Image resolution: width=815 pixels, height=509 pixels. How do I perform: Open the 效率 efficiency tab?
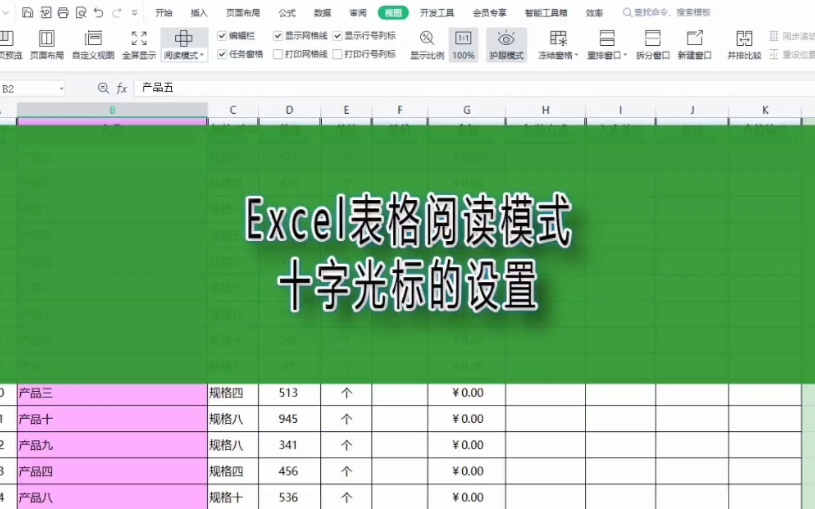tap(594, 13)
